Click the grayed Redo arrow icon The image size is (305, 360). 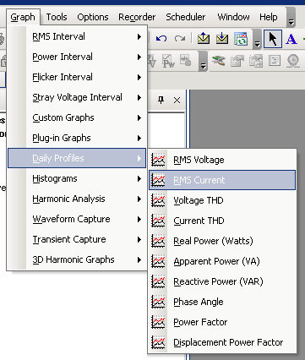pos(180,38)
